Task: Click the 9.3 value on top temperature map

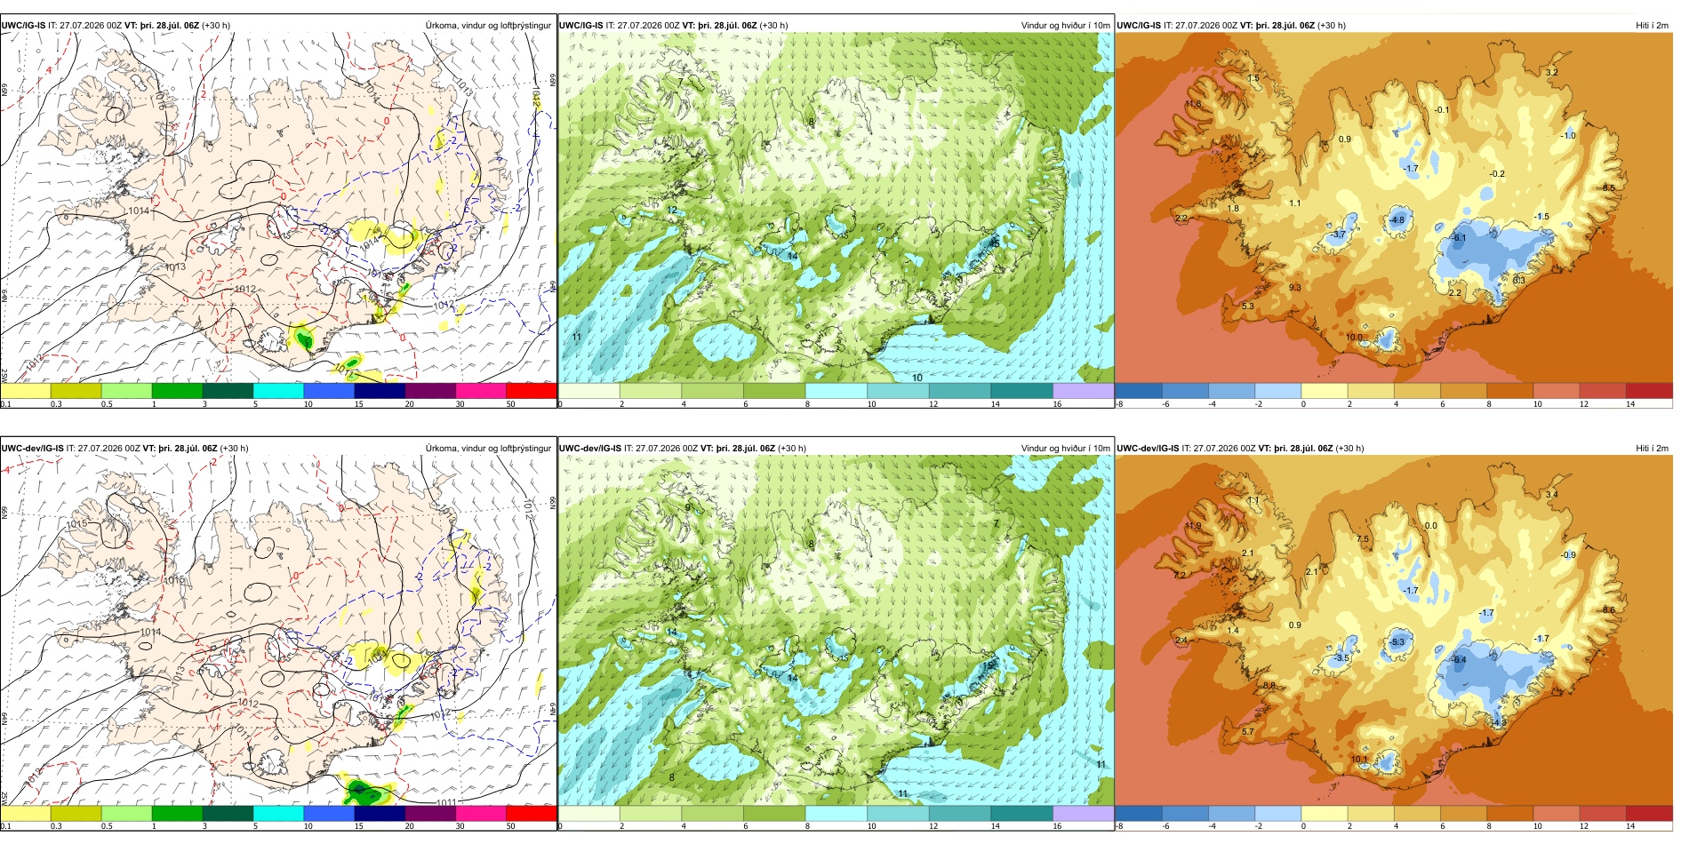Action: (1294, 288)
